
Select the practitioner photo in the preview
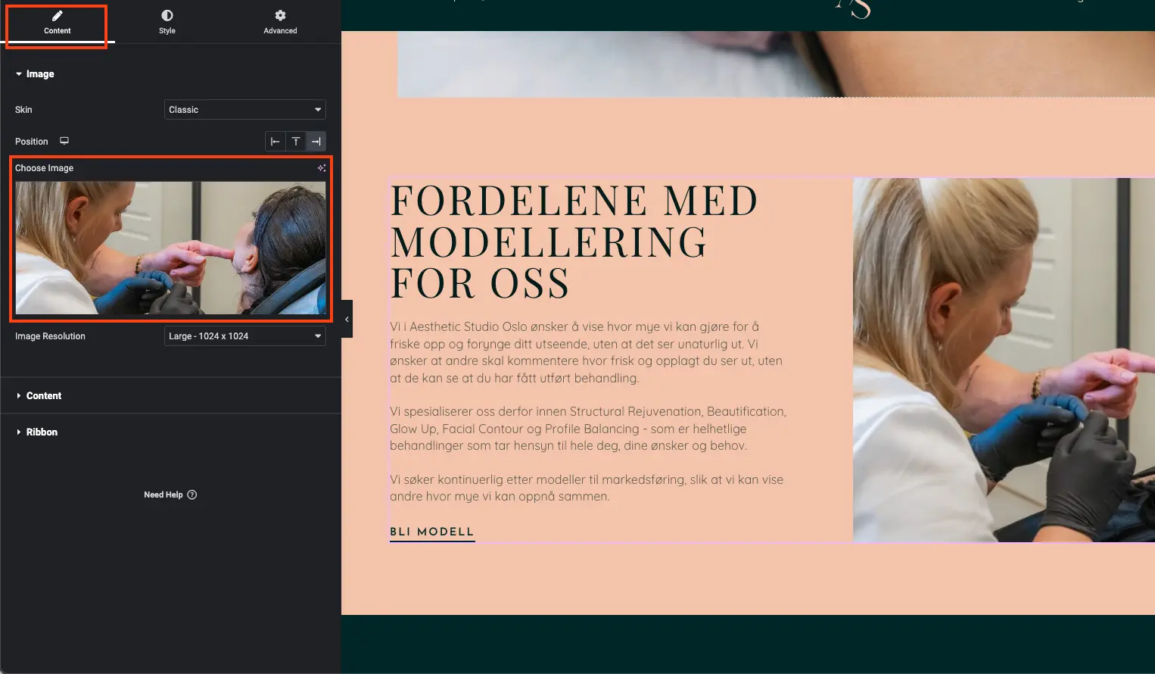[x=1003, y=360]
